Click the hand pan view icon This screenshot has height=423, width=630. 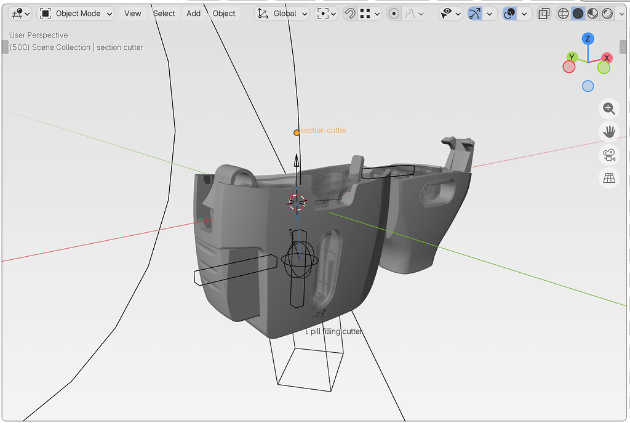[x=609, y=132]
